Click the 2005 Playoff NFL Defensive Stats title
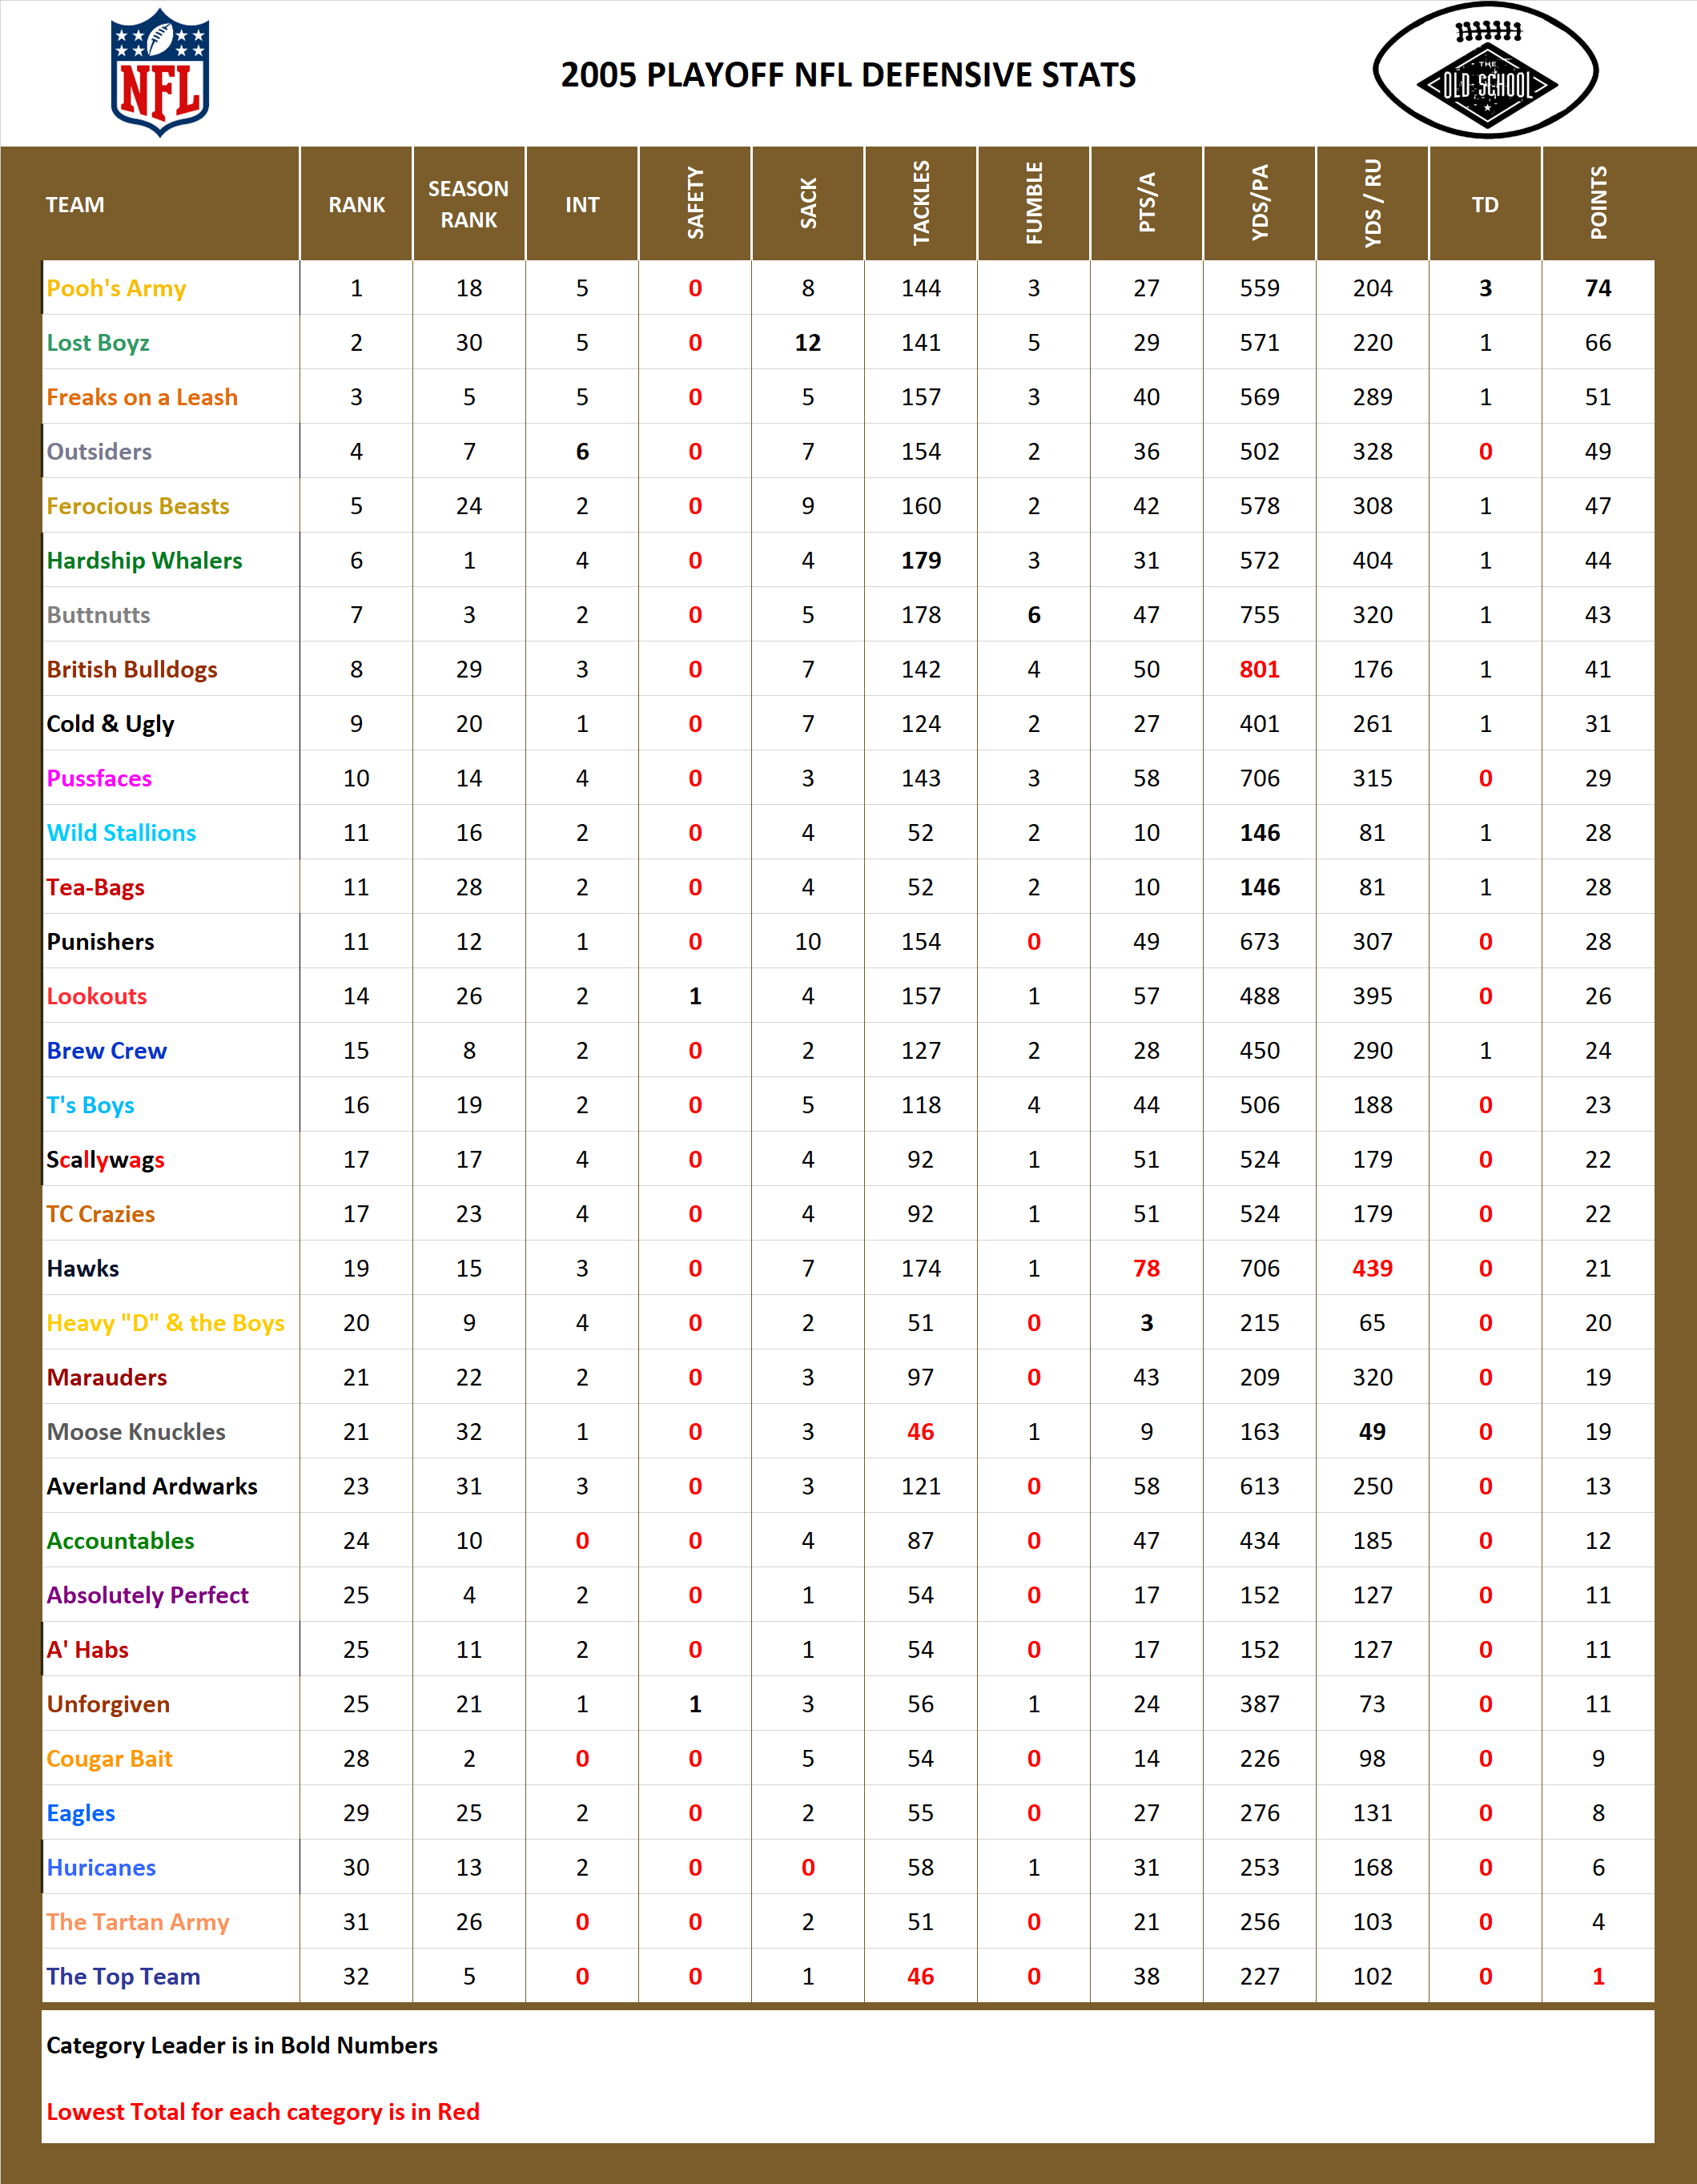 pyautogui.click(x=848, y=73)
